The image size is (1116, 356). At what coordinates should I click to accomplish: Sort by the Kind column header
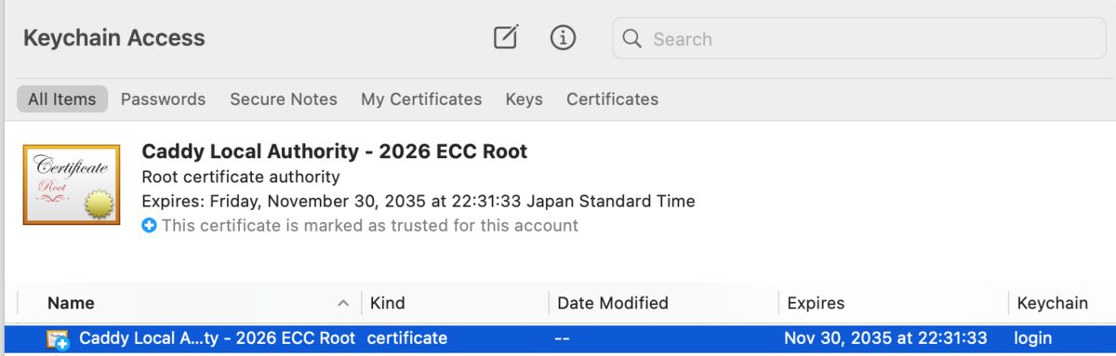(455, 303)
